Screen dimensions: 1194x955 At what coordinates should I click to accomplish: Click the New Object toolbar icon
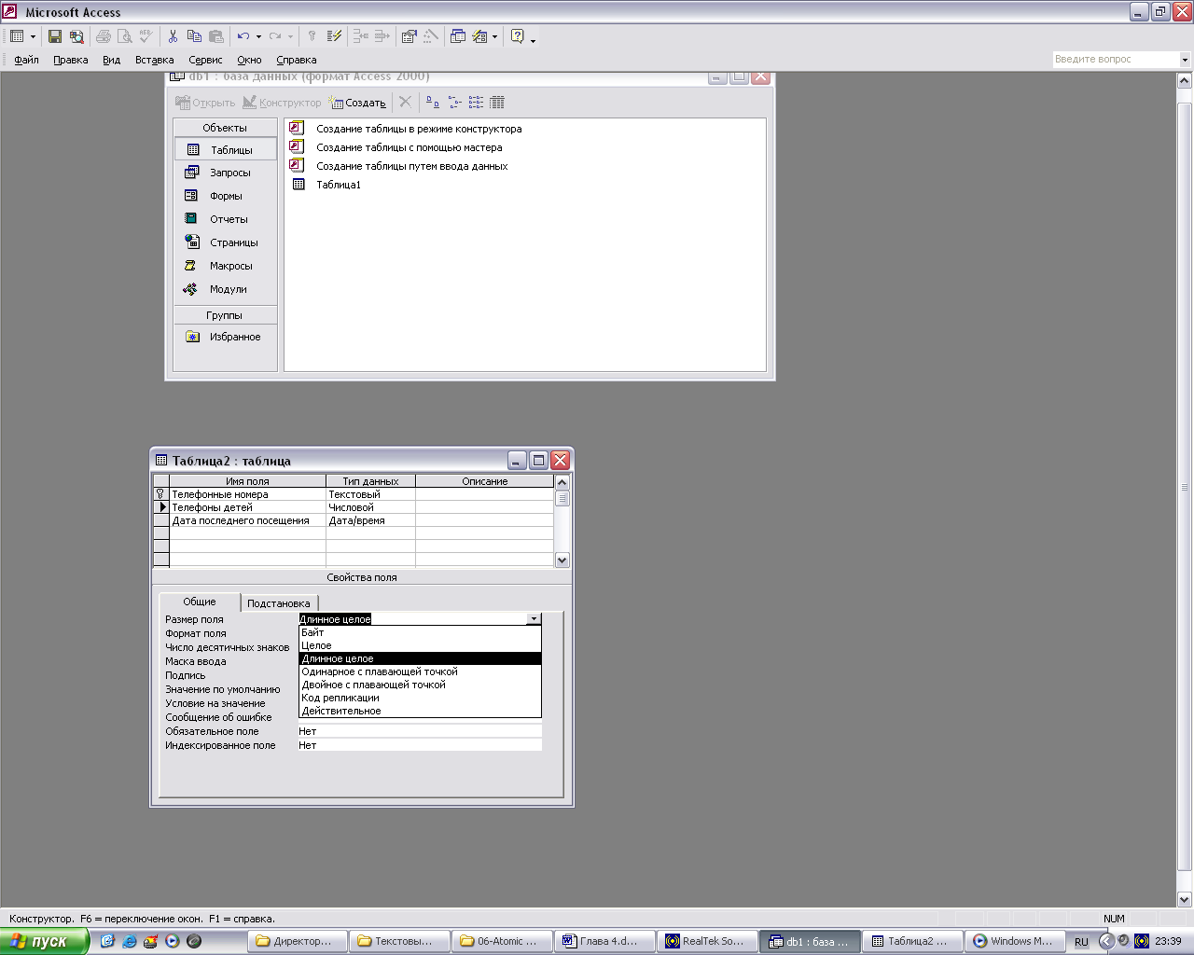coord(479,36)
